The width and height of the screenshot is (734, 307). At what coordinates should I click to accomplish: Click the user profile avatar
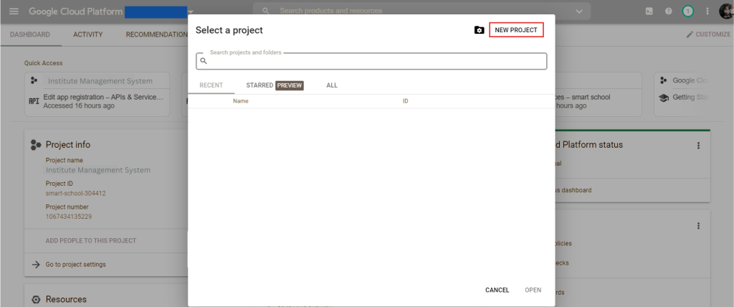coord(725,11)
